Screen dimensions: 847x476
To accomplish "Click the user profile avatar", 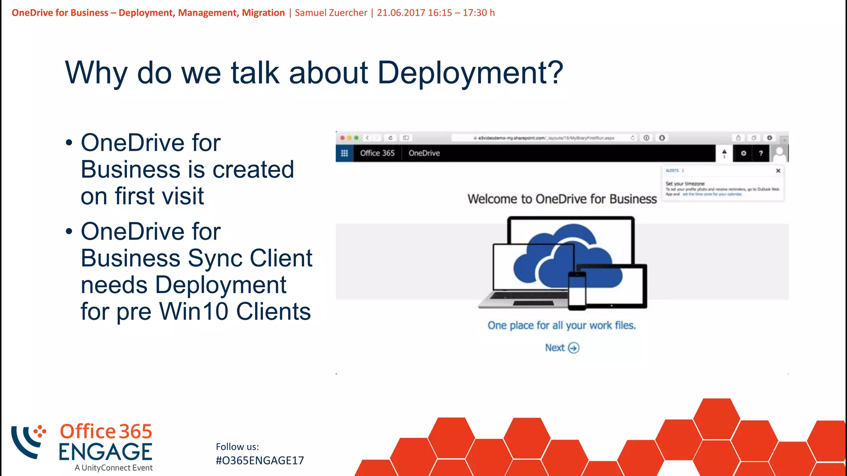I will (780, 153).
